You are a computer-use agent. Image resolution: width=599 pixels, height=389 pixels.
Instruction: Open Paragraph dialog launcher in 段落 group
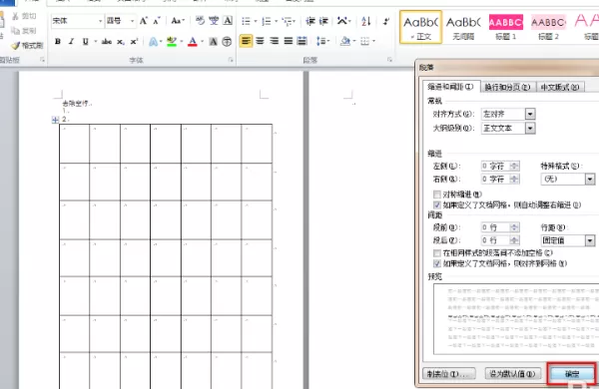click(x=389, y=60)
